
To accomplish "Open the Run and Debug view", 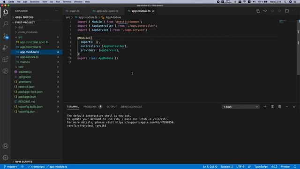I will (5, 47).
